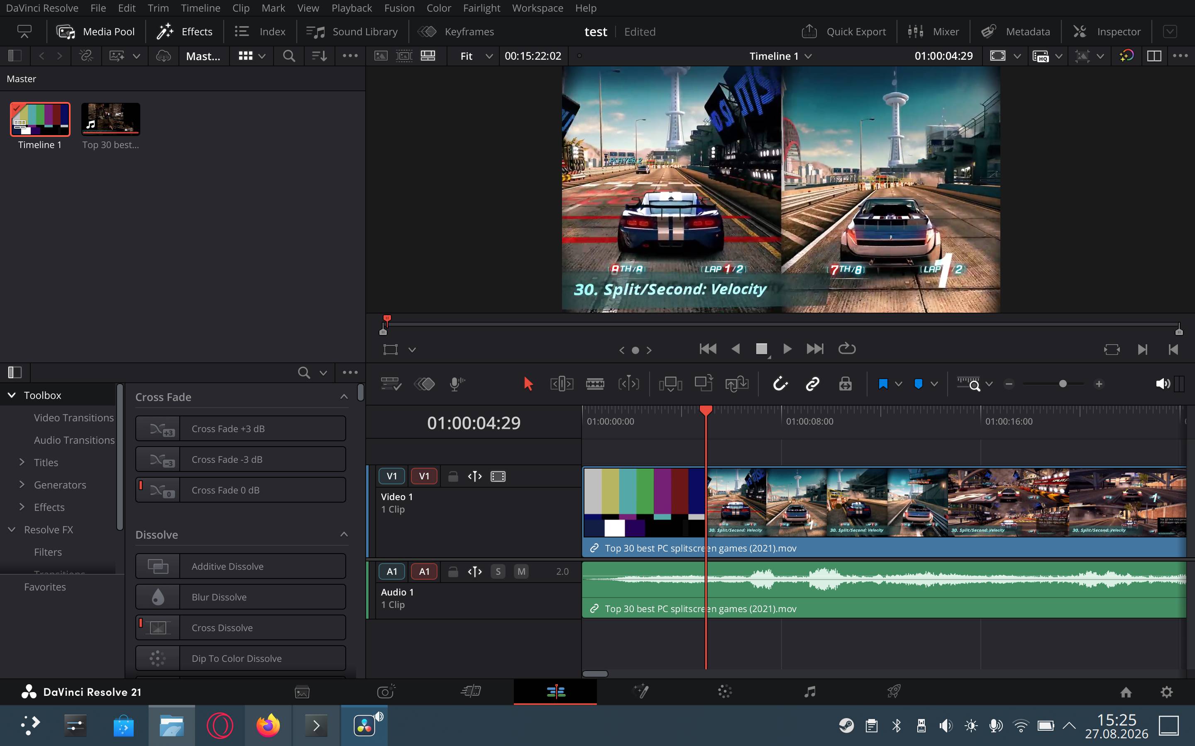The width and height of the screenshot is (1195, 746).
Task: Choose the Blade Edit Mode tool
Action: click(x=595, y=384)
